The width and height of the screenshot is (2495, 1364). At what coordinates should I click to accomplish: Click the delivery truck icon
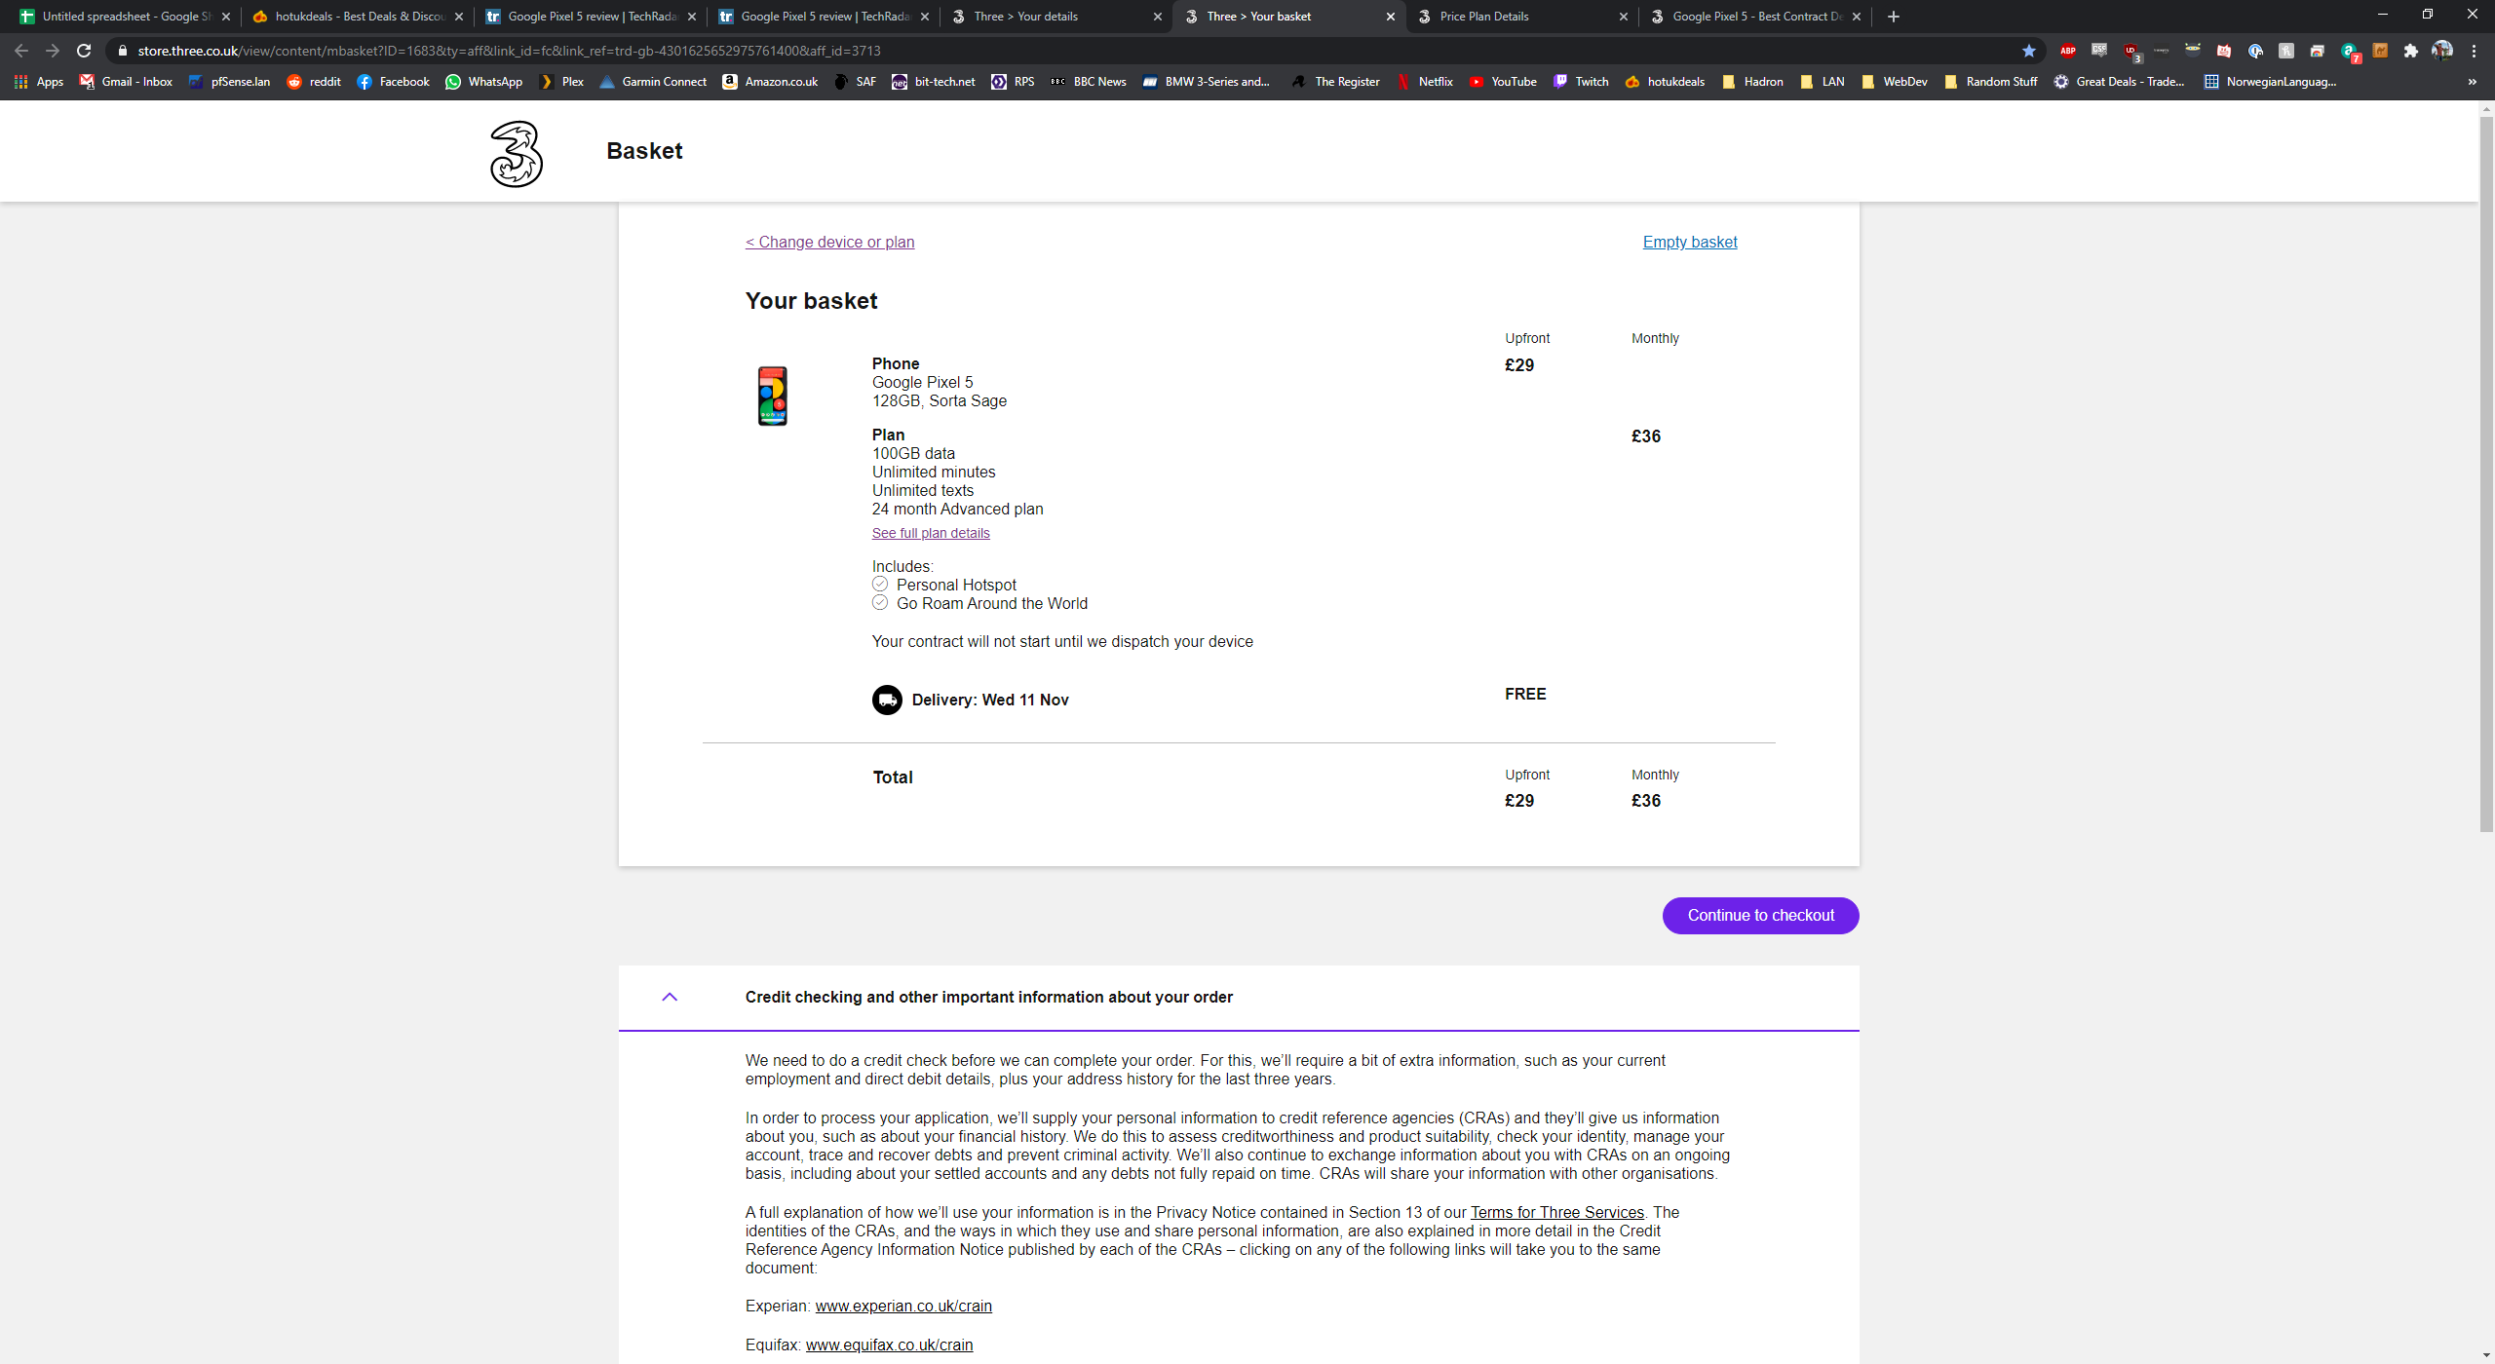[x=887, y=701]
